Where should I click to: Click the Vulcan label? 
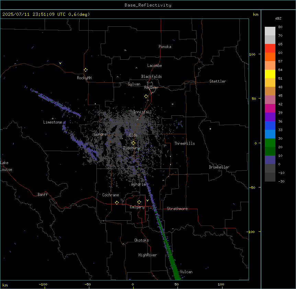point(186,272)
